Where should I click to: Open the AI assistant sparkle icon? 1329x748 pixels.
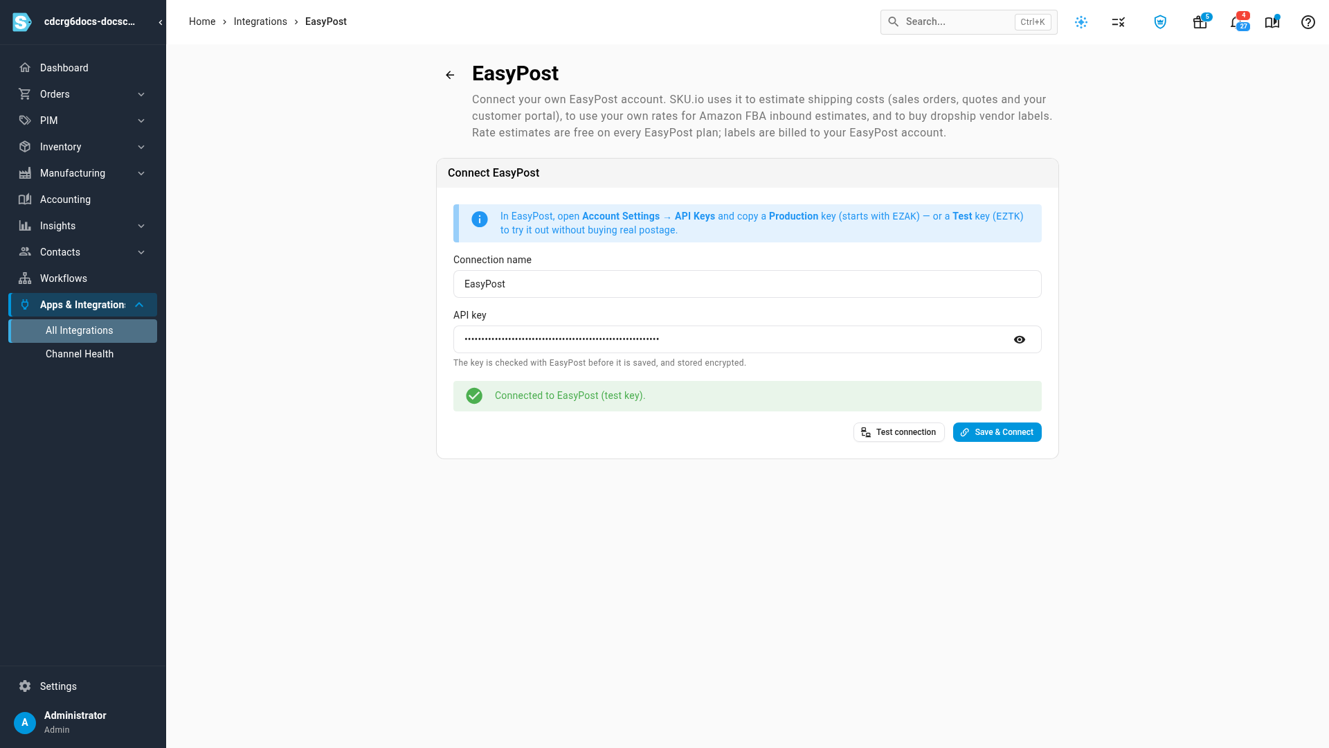pyautogui.click(x=1081, y=22)
